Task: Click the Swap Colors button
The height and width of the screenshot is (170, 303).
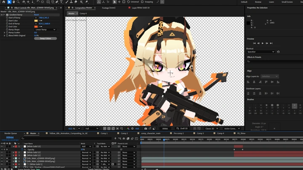Action: coord(45,39)
